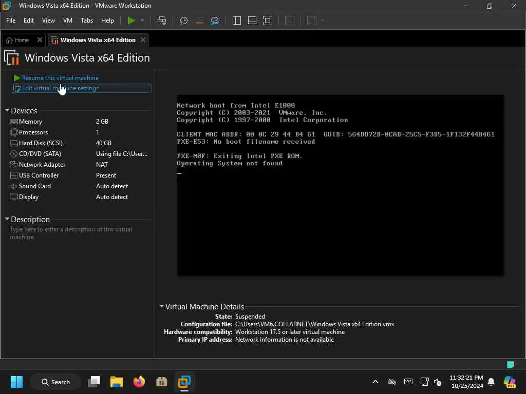This screenshot has height=394, width=526.
Task: Open Task View from the taskbar
Action: tap(94, 382)
